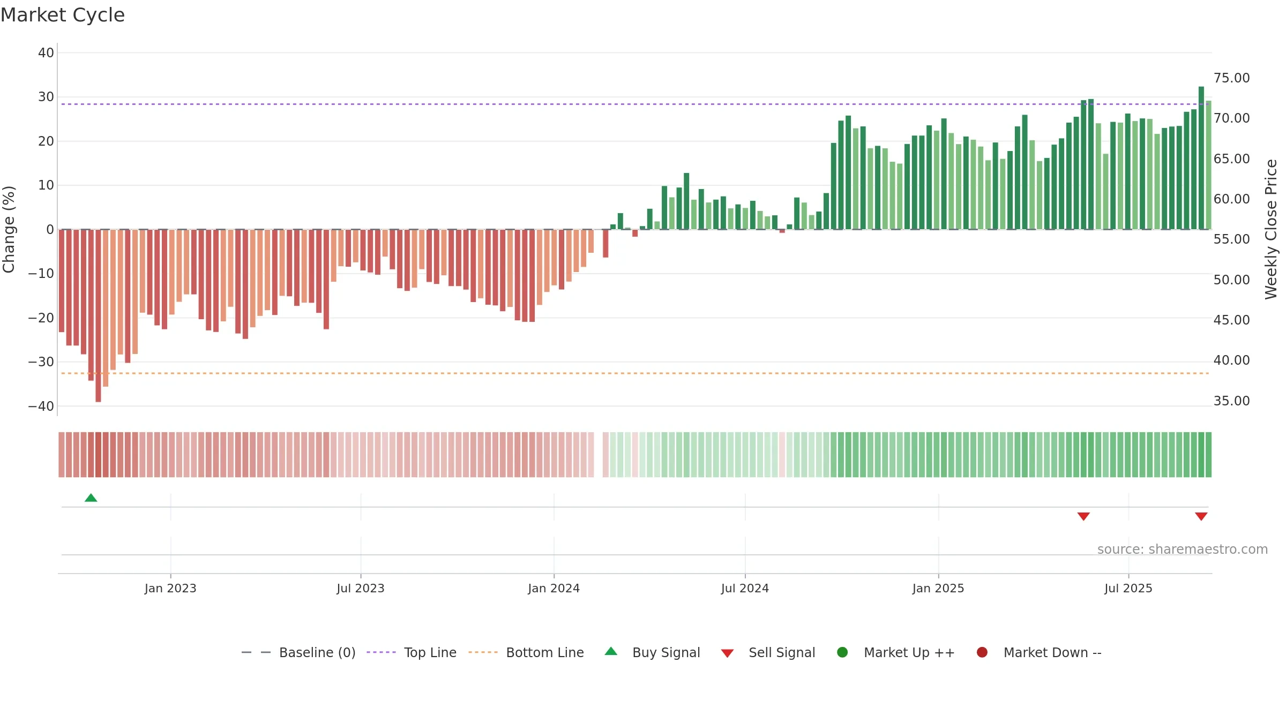The image size is (1286, 723).
Task: Click the source: sharemaestro.com text
Action: [1183, 549]
